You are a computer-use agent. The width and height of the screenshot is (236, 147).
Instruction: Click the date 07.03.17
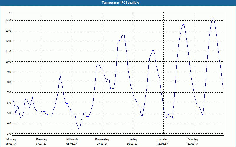tap(41, 144)
